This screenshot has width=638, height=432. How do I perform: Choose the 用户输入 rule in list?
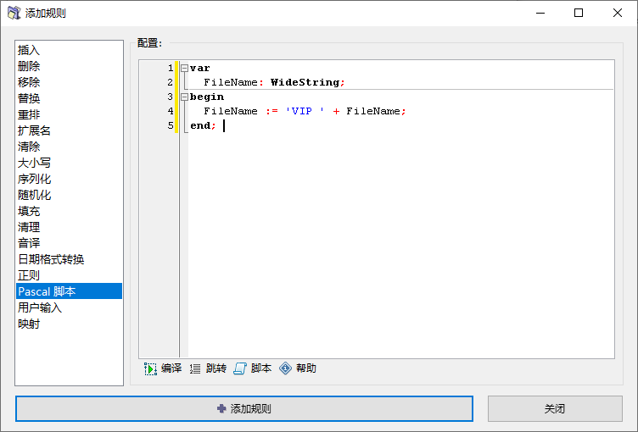(69, 307)
